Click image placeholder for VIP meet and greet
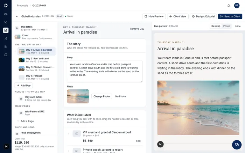The width and height of the screenshot is (245, 153). point(77,134)
